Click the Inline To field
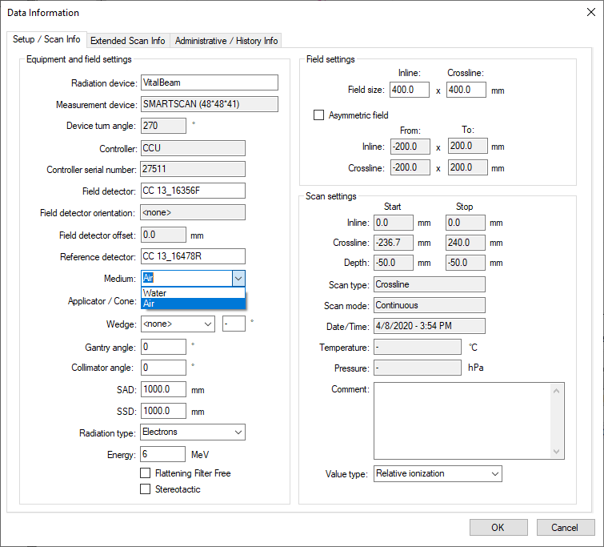 (468, 146)
